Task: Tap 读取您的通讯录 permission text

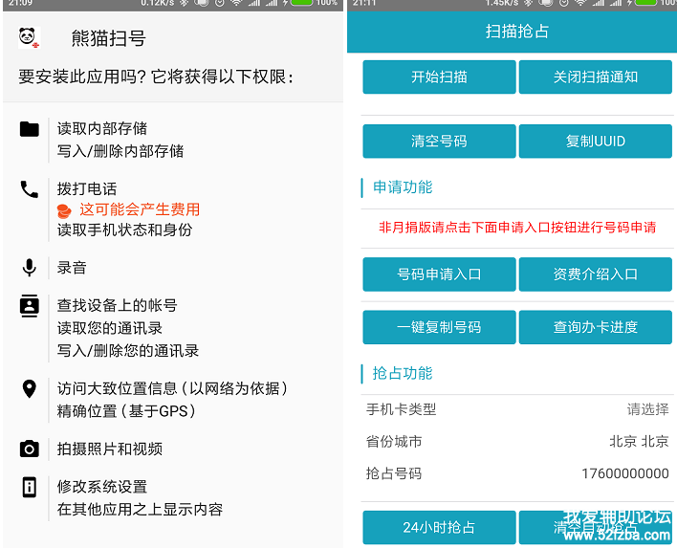Action: click(x=110, y=328)
